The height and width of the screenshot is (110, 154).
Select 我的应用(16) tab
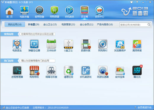pos(15,24)
